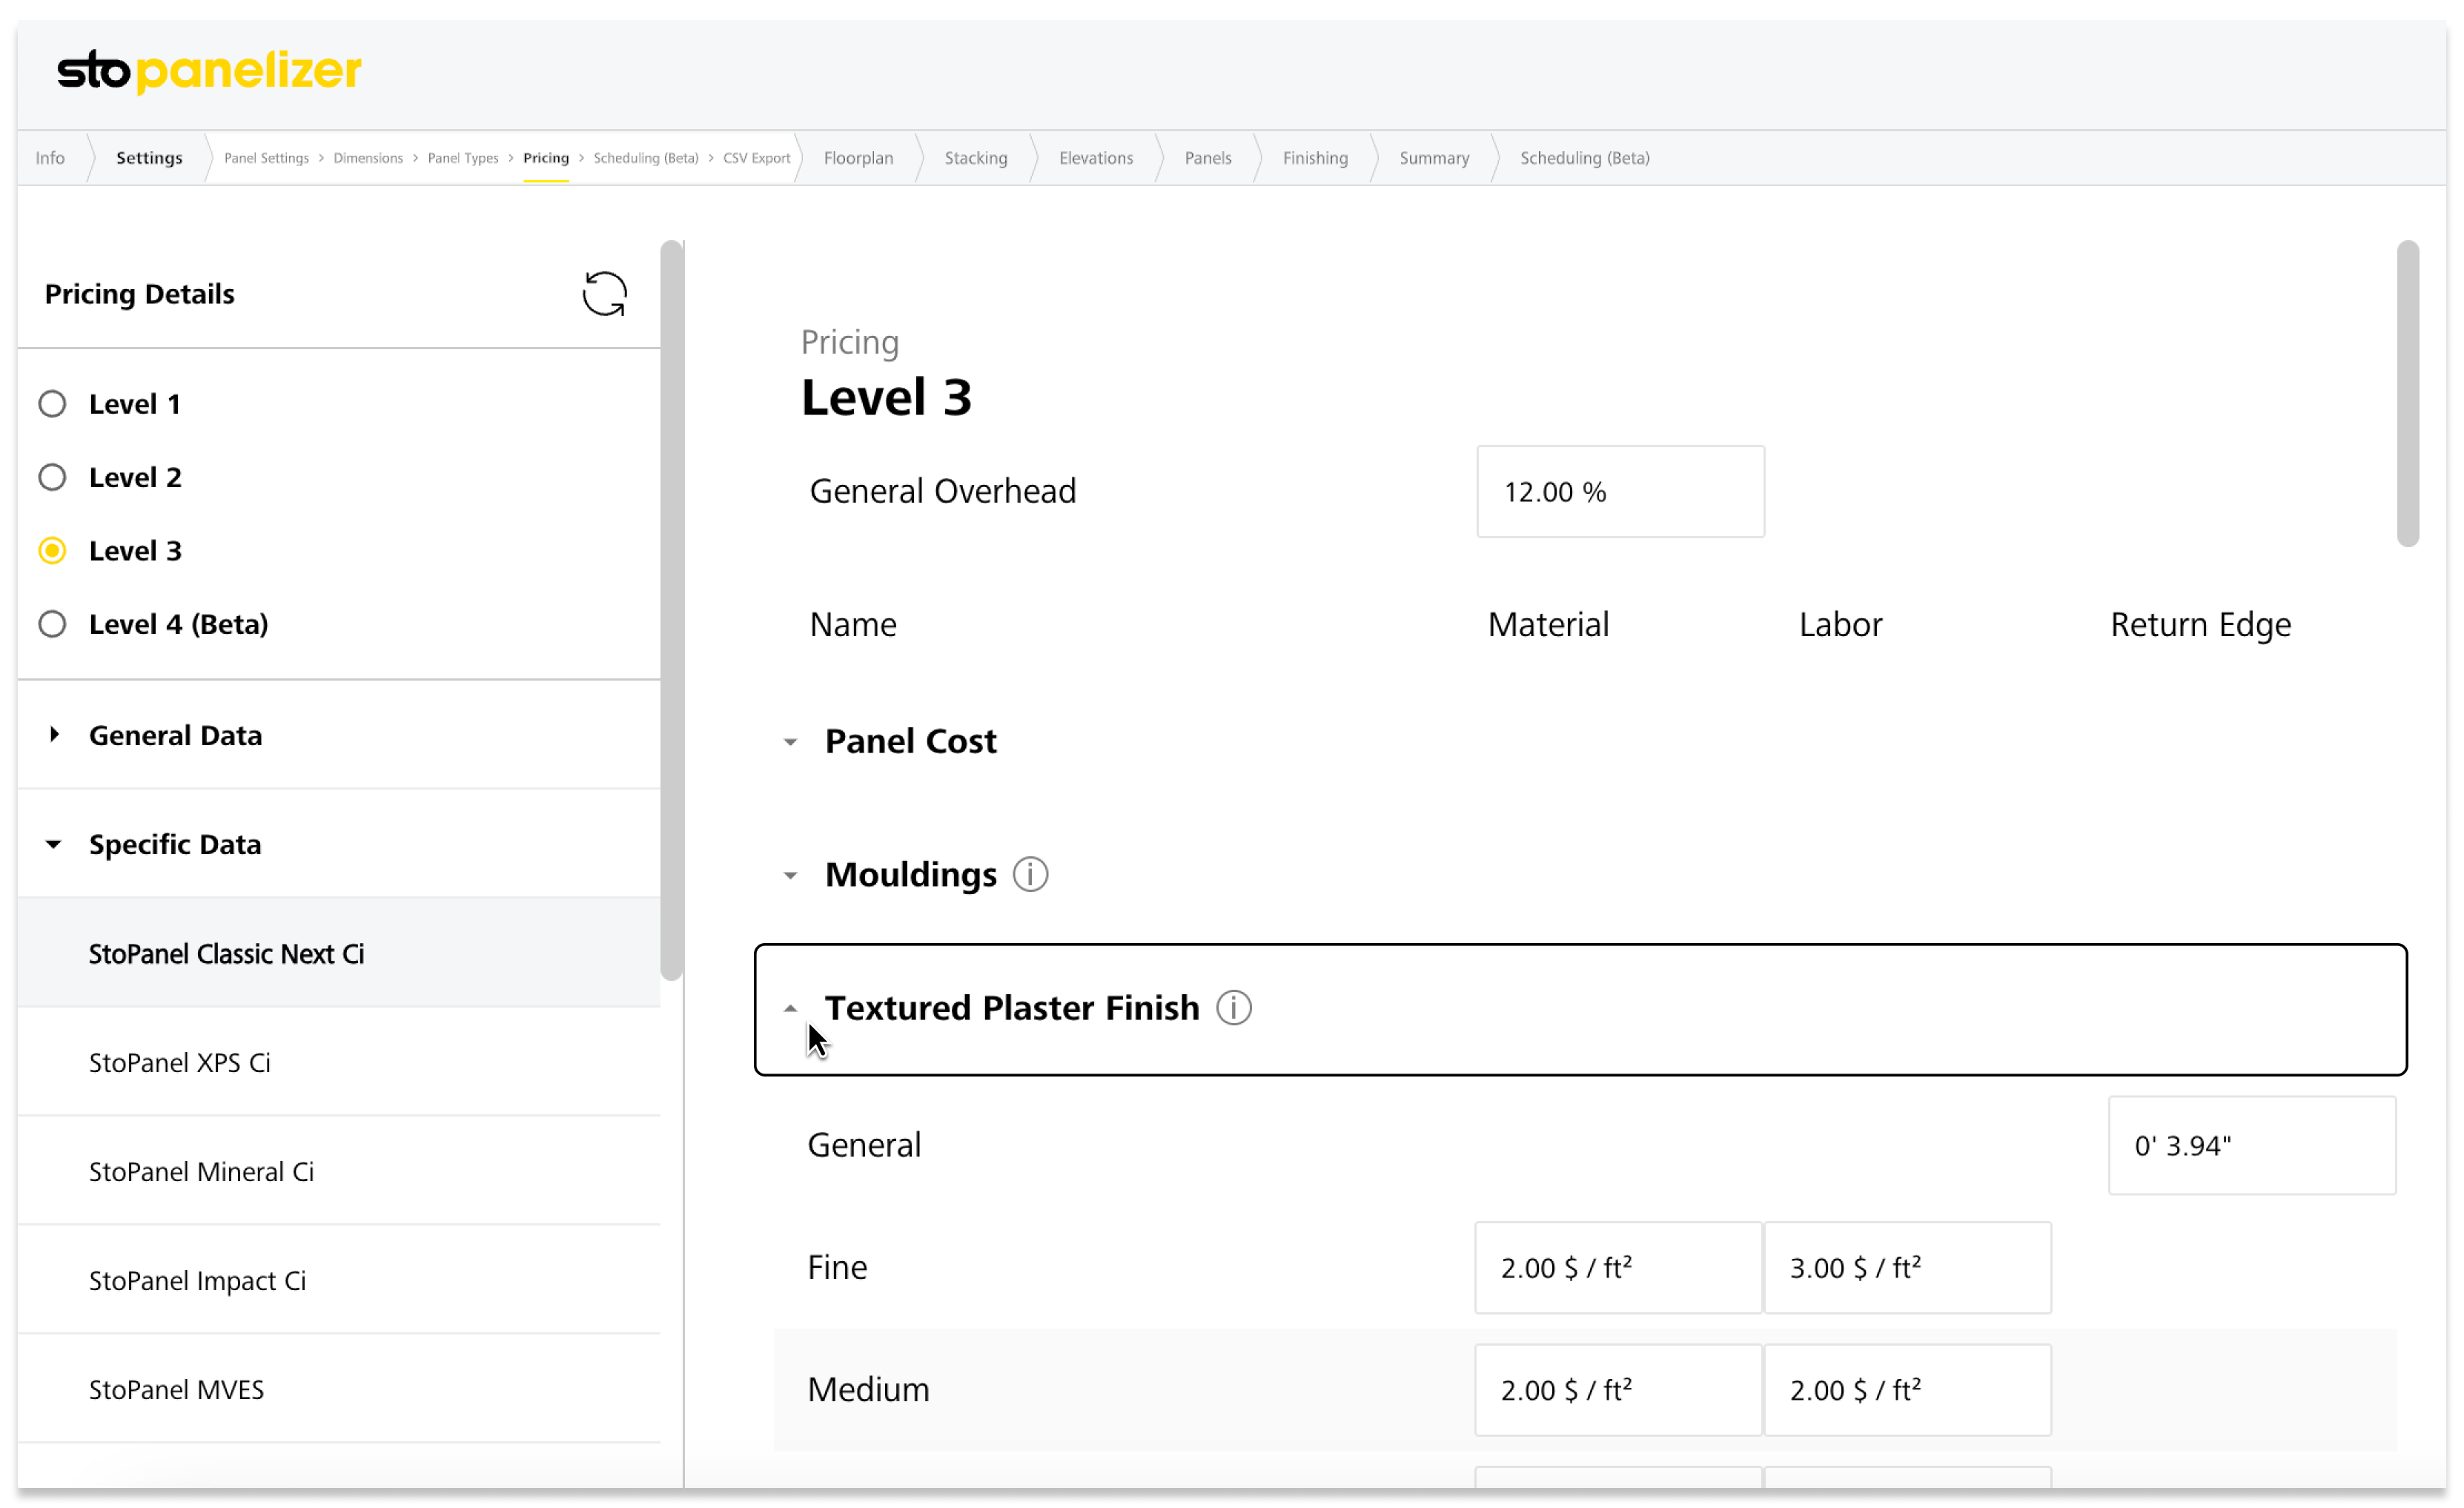Click the reset pricing refresh icon

(604, 294)
